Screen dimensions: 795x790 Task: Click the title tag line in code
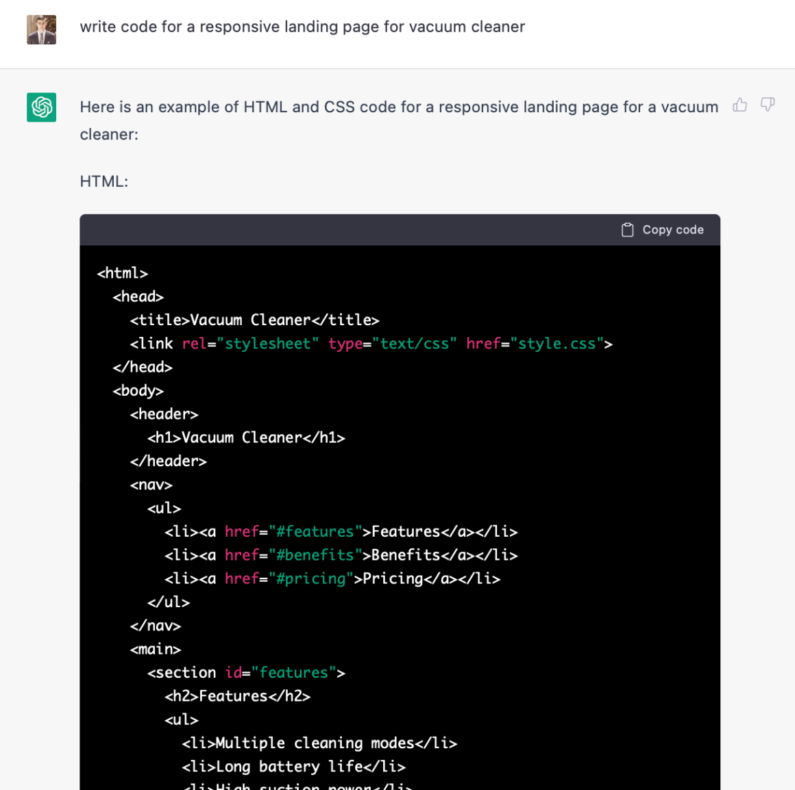coord(254,320)
